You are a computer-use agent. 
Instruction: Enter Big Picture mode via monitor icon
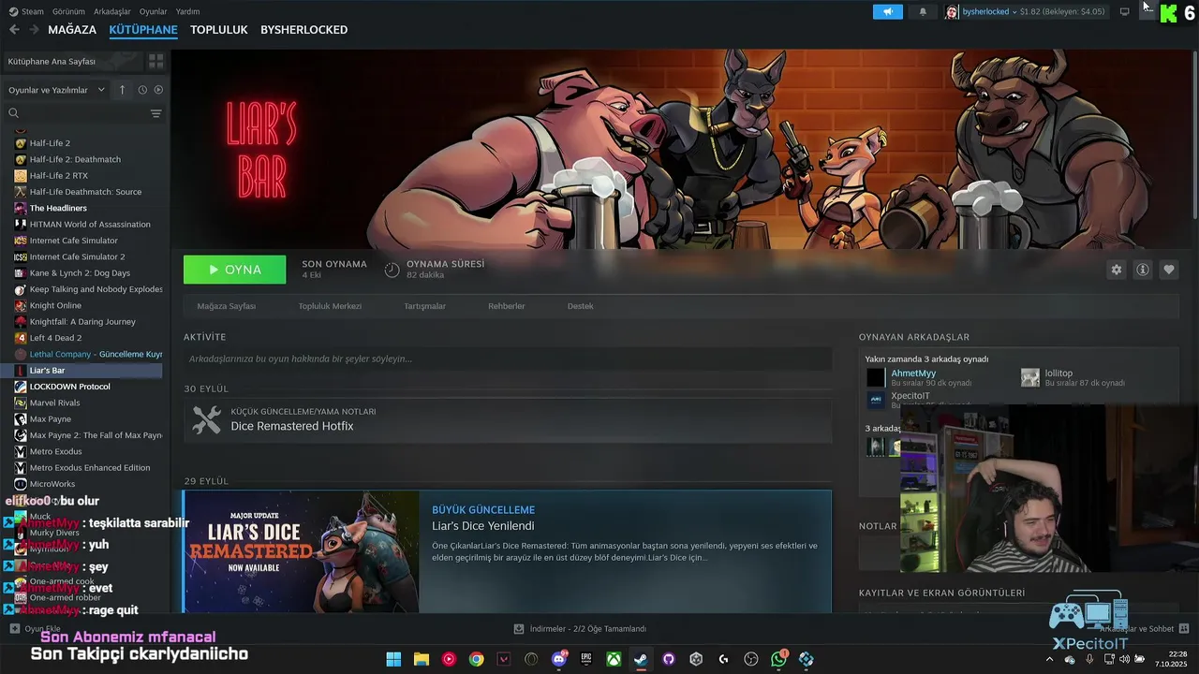[x=1124, y=11]
